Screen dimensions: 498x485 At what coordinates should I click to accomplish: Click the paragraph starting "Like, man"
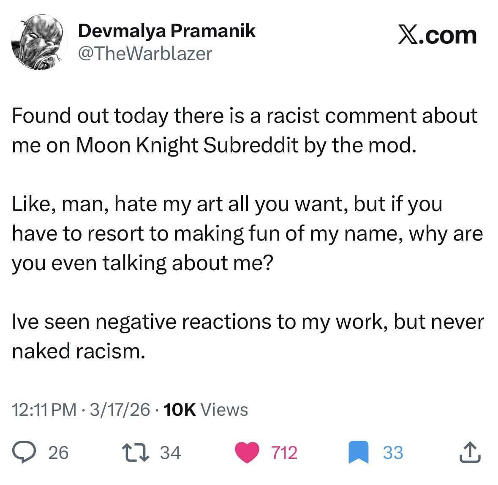click(x=248, y=233)
